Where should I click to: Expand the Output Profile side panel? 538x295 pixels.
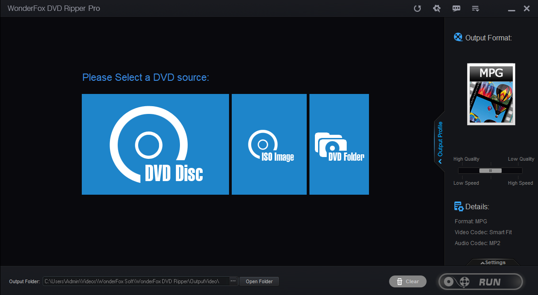coord(440,142)
